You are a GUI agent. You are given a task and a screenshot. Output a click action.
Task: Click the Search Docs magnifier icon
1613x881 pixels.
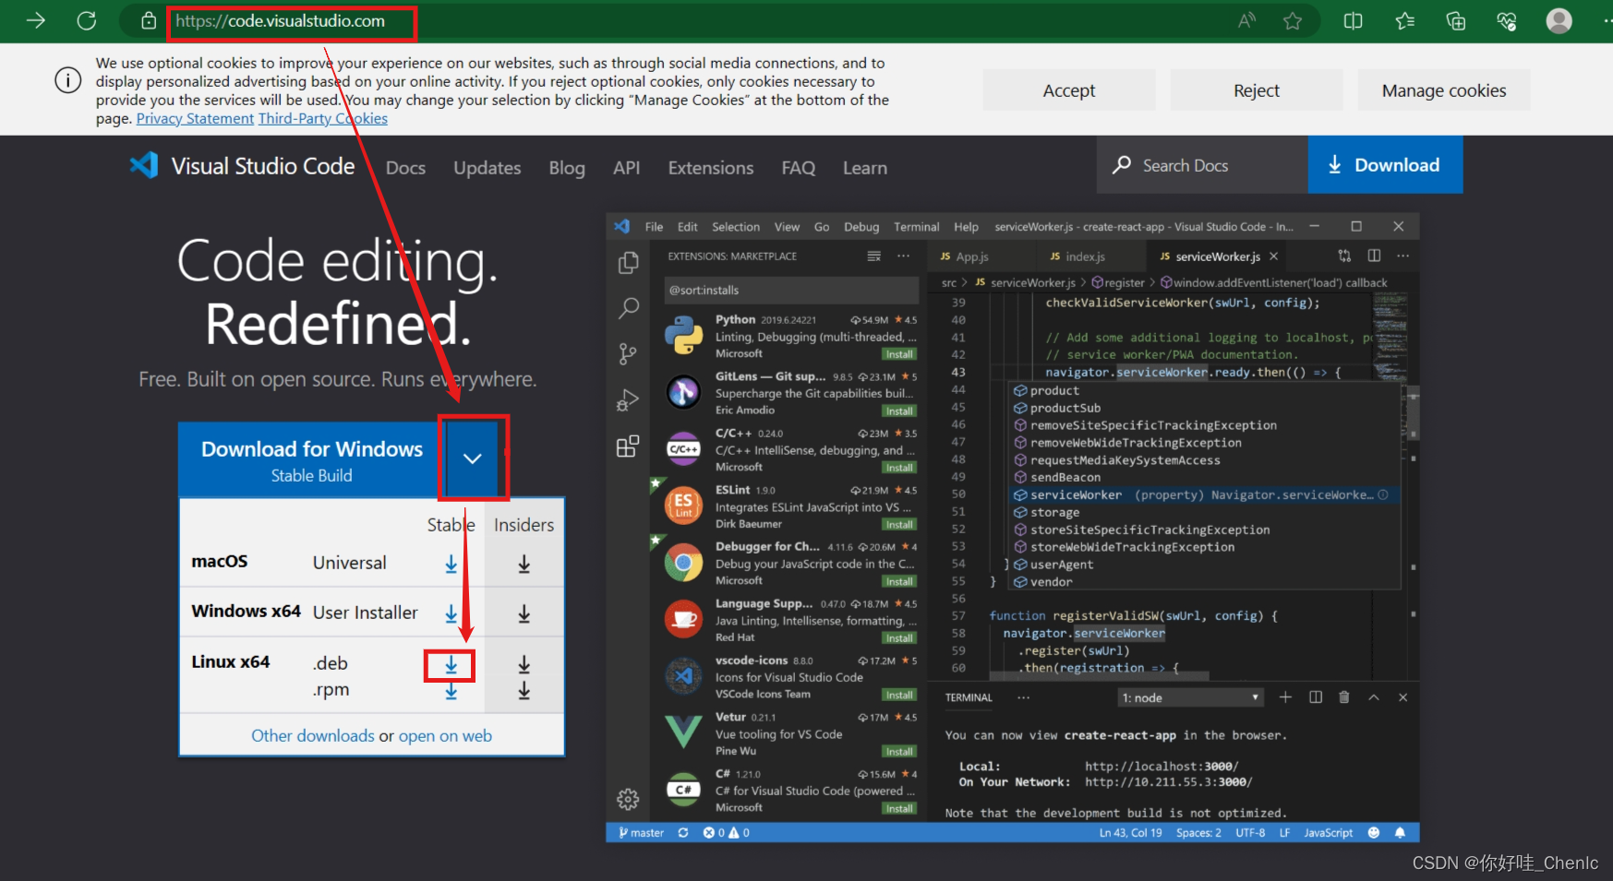1121,164
